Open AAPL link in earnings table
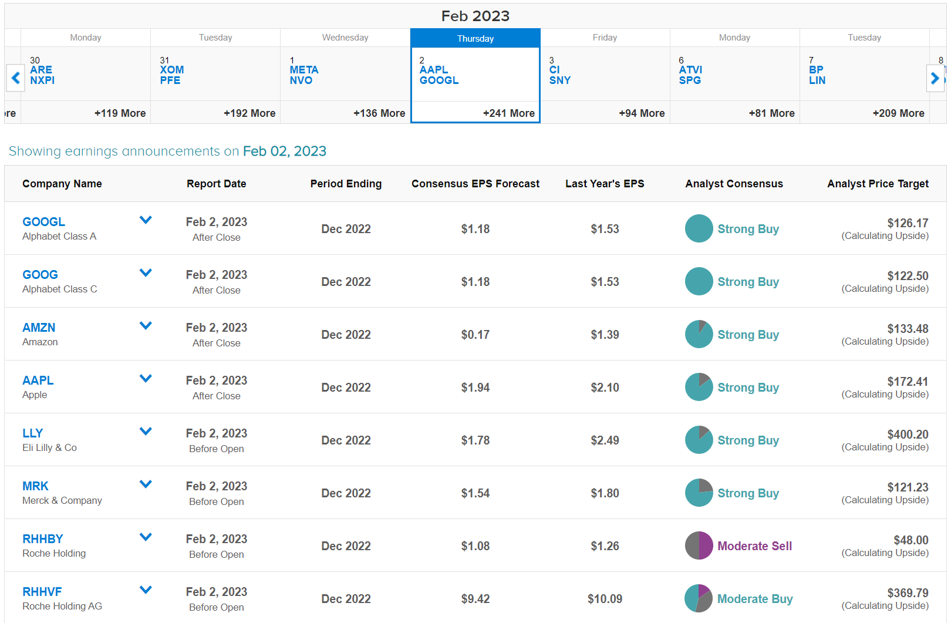Screen dimensions: 951x623 click(38, 380)
